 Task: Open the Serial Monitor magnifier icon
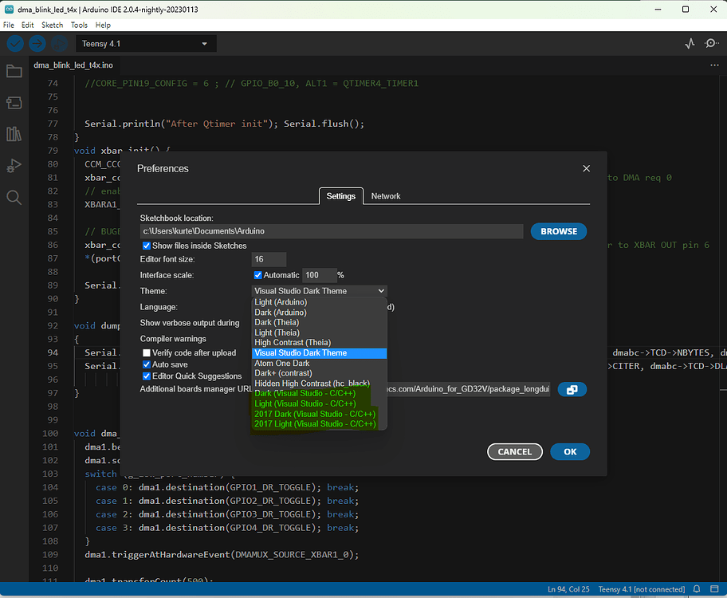coord(711,44)
